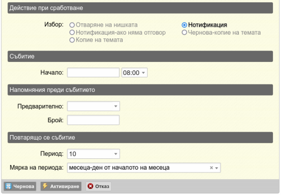The width and height of the screenshot is (281, 195).
Task: Click the Начало date input field
Action: tap(93, 73)
